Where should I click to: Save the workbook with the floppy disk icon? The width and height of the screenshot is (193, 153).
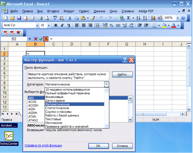pos(19,18)
